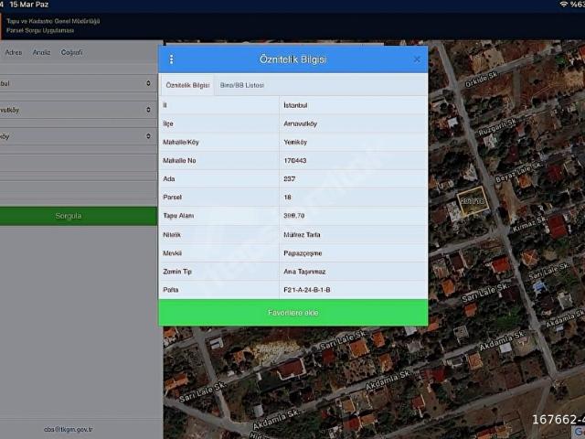Click the Ada input field below dropdowns
Image resolution: width=585 pixels, height=439 pixels.
pyautogui.click(x=78, y=166)
